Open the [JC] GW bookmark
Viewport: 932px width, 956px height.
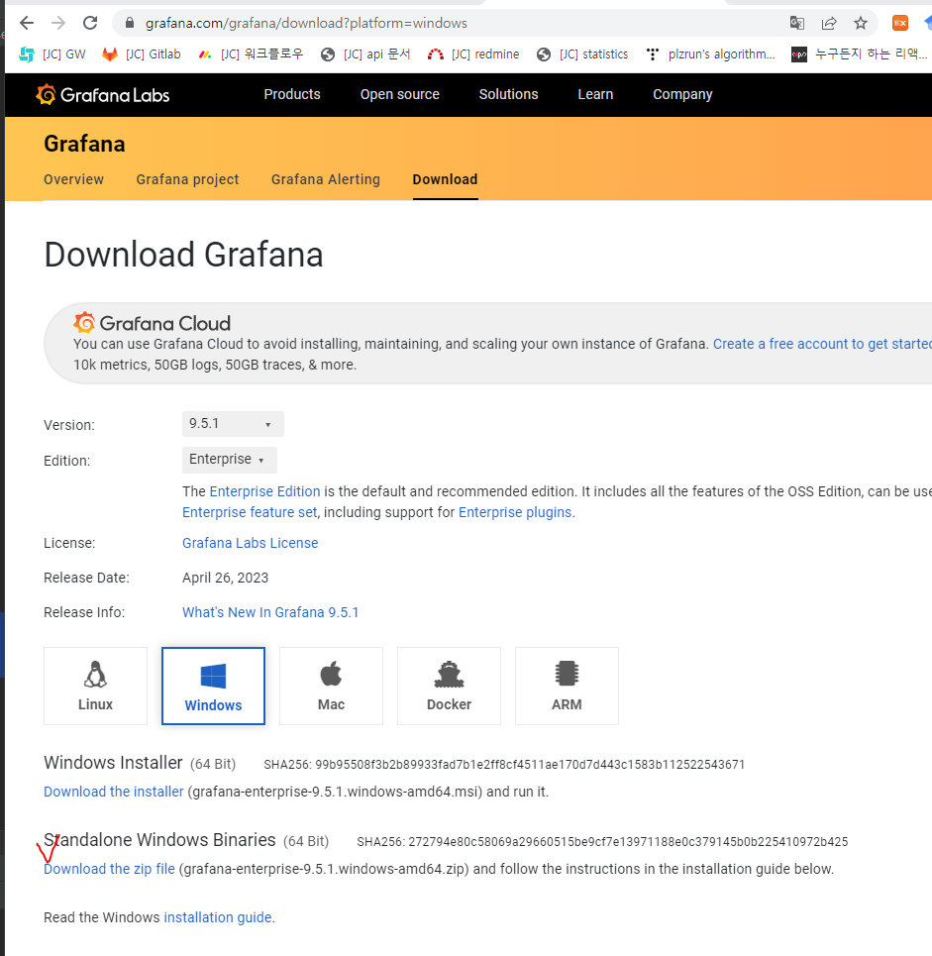click(52, 54)
